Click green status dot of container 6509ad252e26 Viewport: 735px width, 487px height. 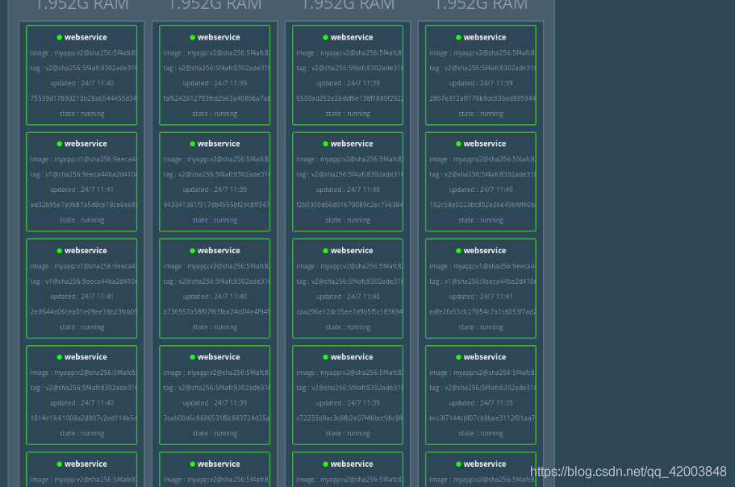(326, 37)
